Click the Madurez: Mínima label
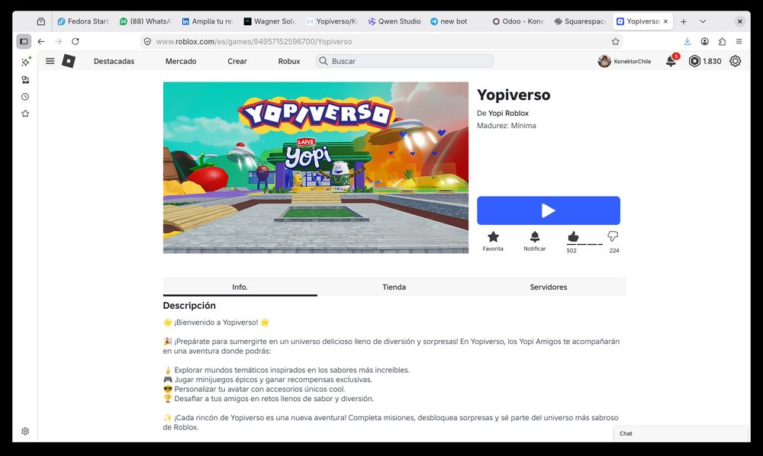Viewport: 763px width, 456px height. pyautogui.click(x=506, y=125)
